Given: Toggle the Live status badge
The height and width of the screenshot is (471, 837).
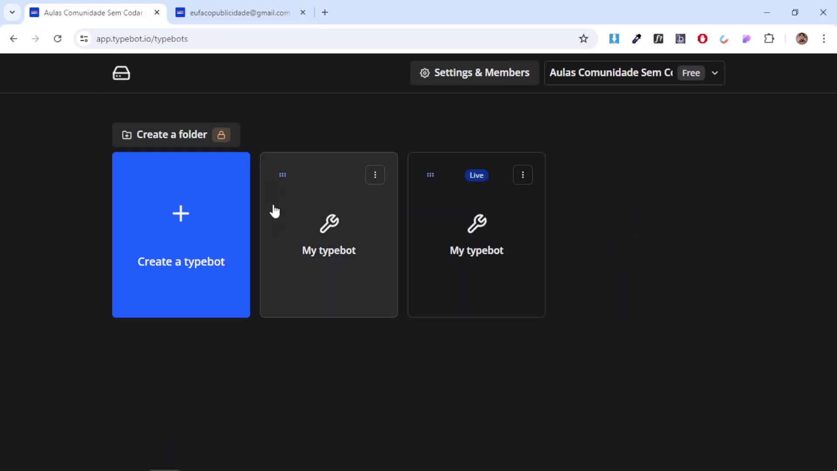Looking at the screenshot, I should 476,175.
